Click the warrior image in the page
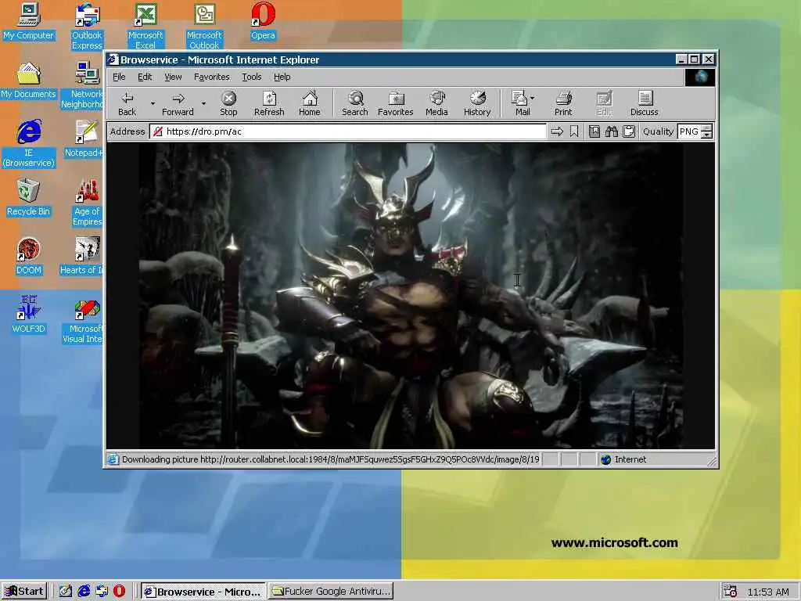 coord(411,297)
